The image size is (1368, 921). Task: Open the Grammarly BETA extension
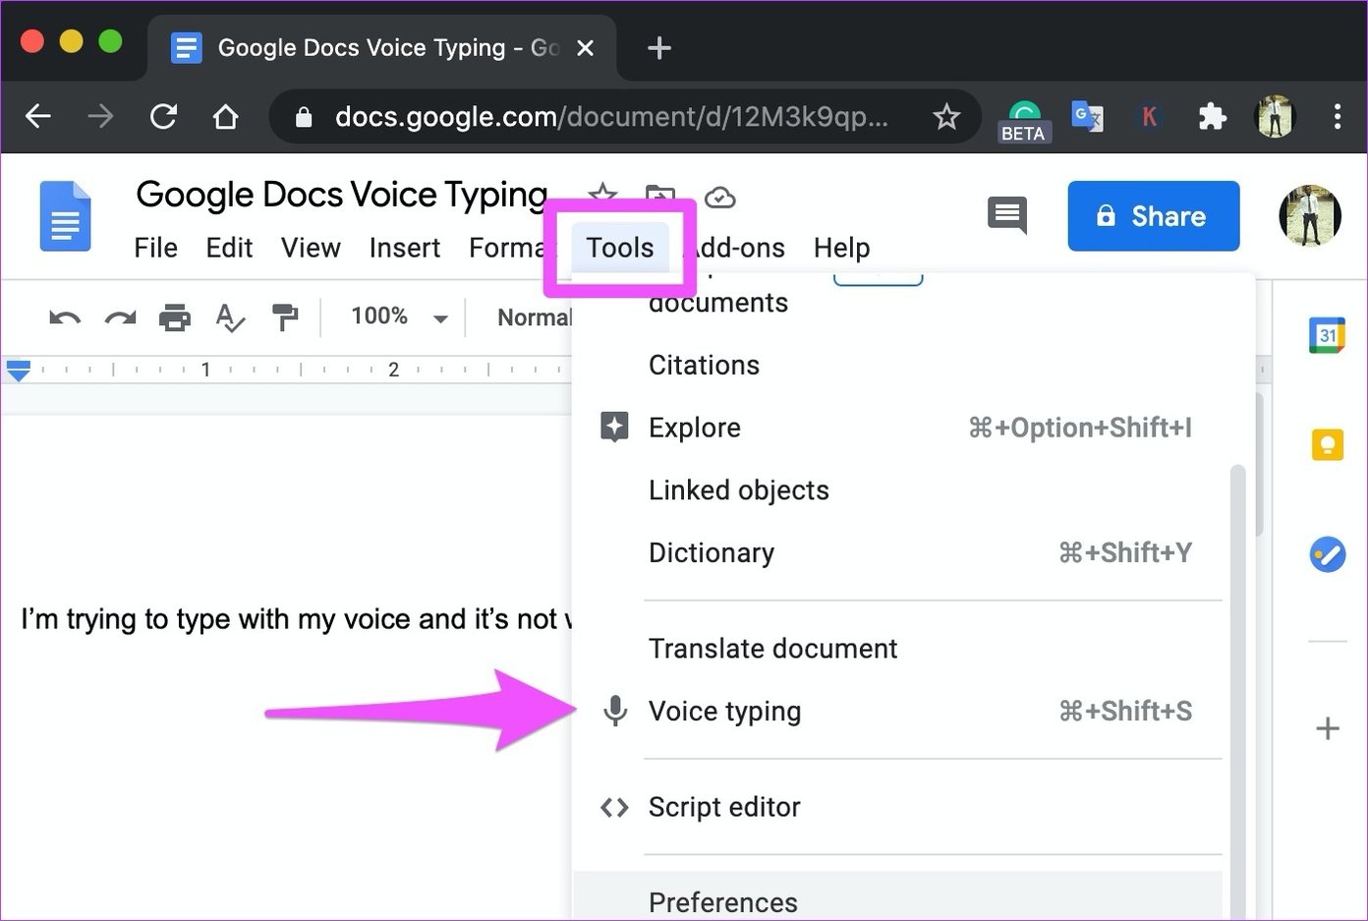[1024, 120]
